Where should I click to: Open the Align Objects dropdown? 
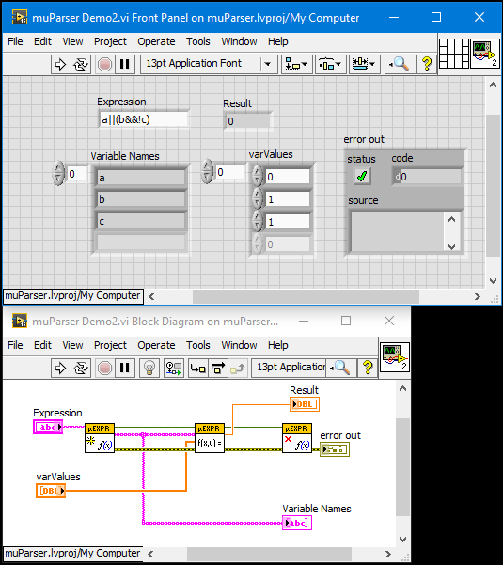pos(296,65)
